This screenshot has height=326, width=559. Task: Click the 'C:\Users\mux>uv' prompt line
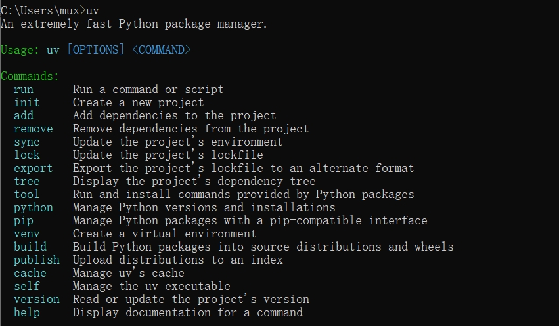(49, 10)
